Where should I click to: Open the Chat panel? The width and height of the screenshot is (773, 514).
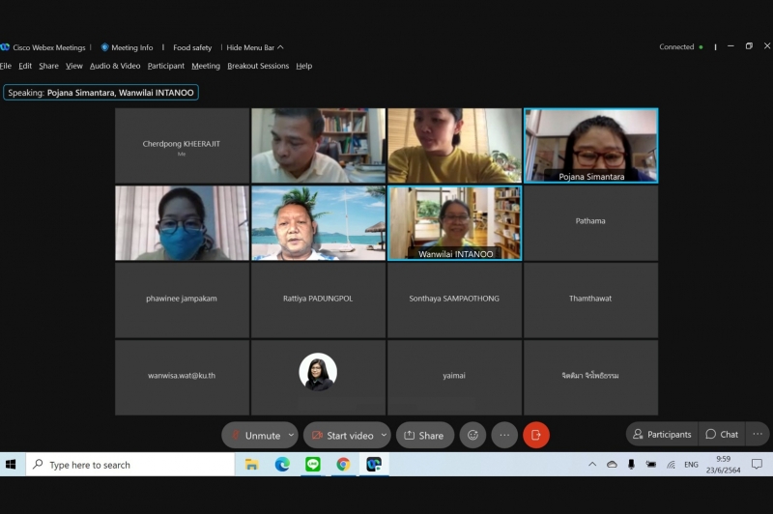[722, 434]
